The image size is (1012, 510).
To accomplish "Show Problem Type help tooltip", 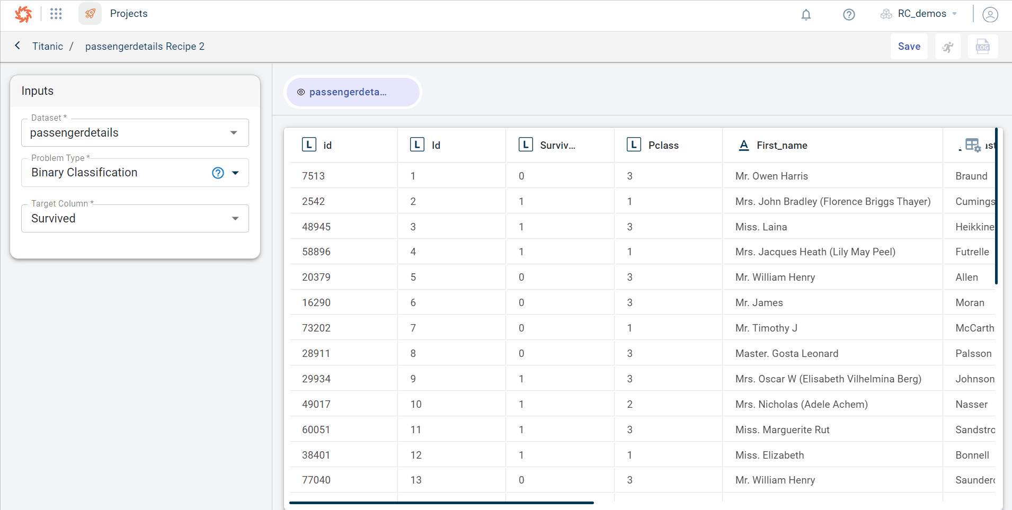I will click(x=218, y=173).
